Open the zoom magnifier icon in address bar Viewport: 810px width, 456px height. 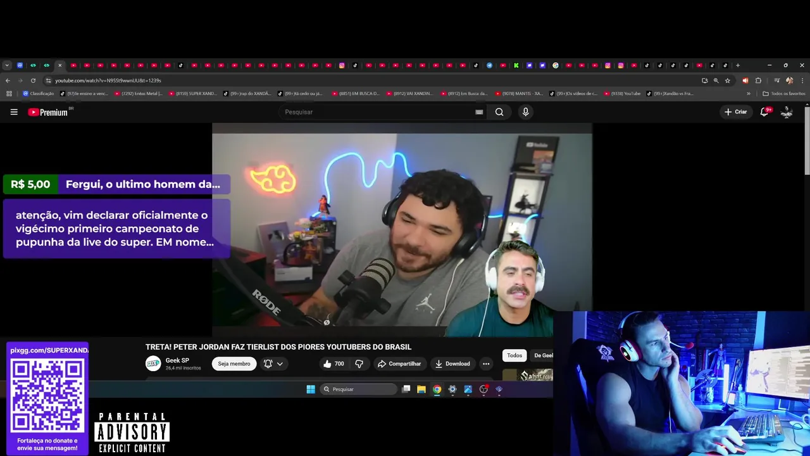(x=716, y=80)
